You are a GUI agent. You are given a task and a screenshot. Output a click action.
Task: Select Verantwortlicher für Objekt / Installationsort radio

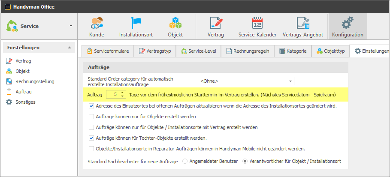point(245,161)
